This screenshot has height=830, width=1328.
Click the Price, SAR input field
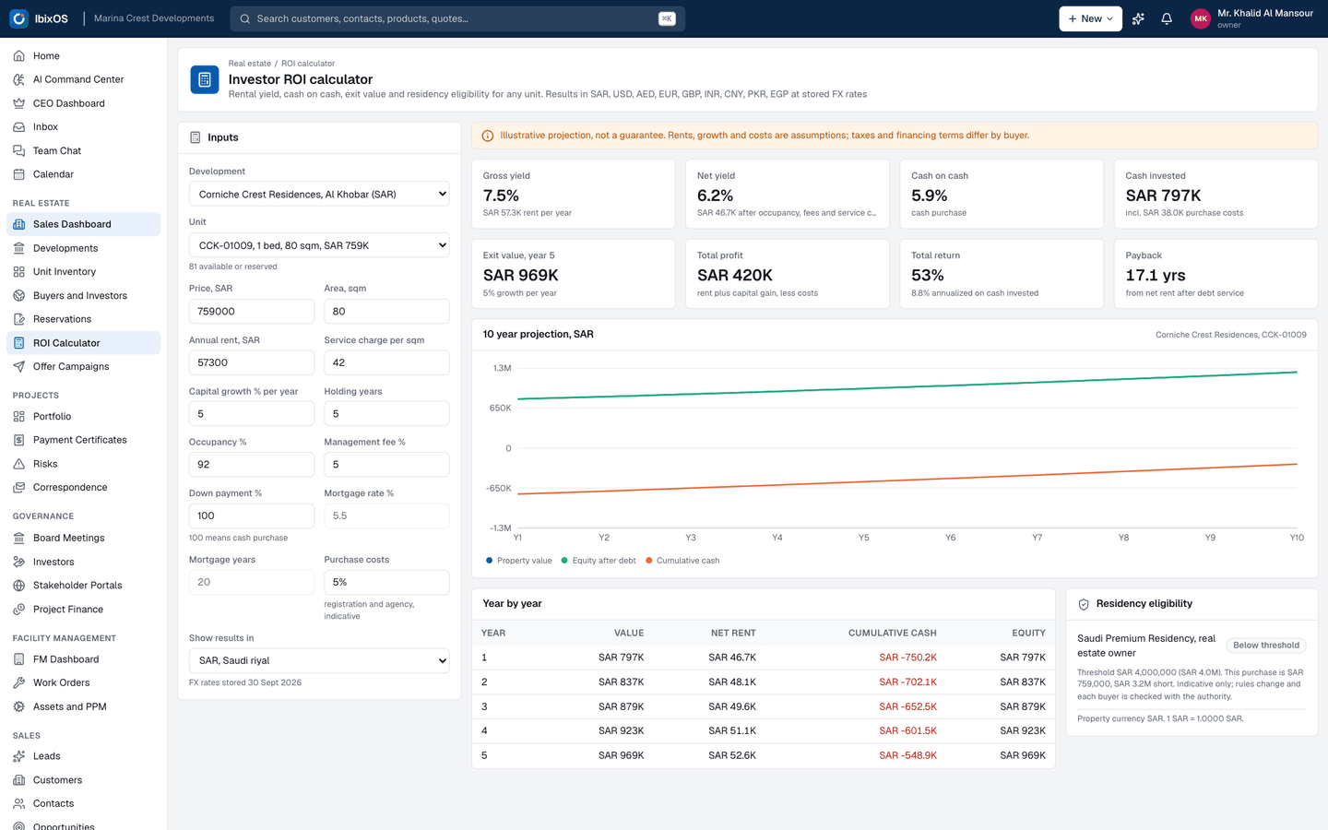252,312
